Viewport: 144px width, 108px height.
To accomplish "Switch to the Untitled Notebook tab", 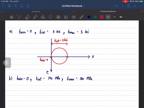I will tap(108, 11).
